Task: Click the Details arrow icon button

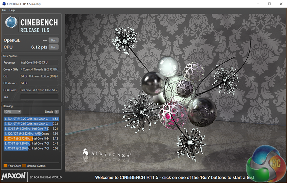Action: [57, 112]
